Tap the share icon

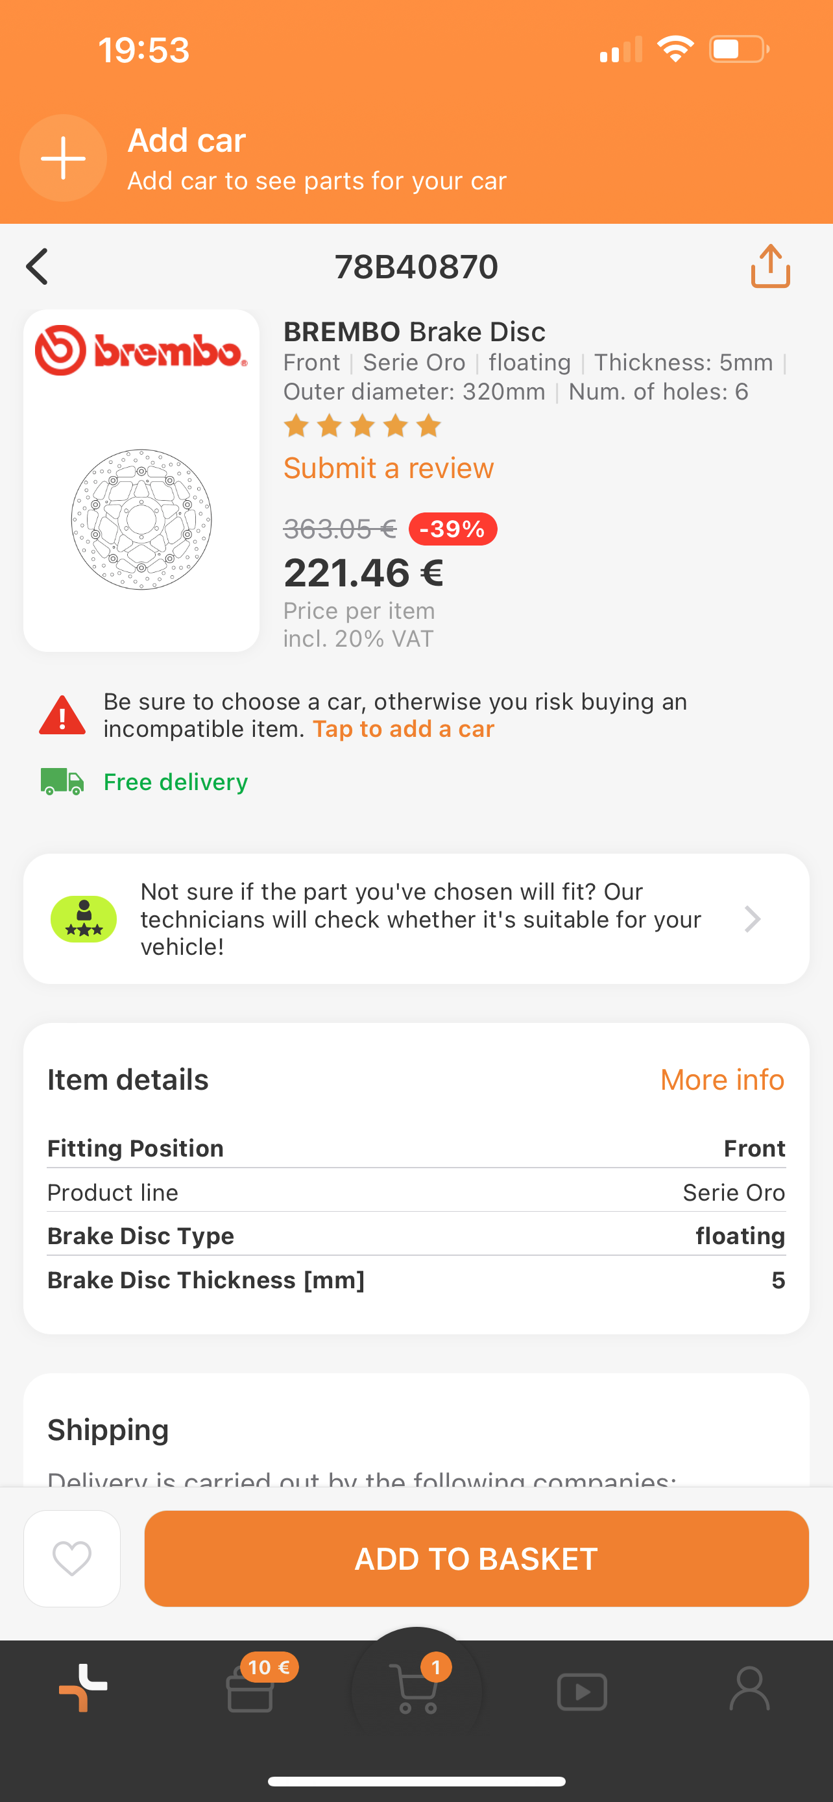(x=770, y=266)
